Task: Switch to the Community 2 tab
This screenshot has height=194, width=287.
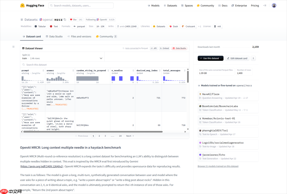Action: (x=106, y=36)
